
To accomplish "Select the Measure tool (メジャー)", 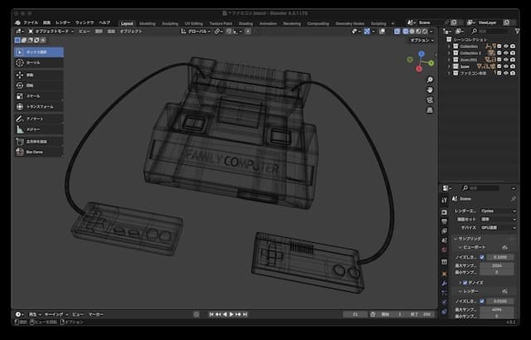I will 39,129.
